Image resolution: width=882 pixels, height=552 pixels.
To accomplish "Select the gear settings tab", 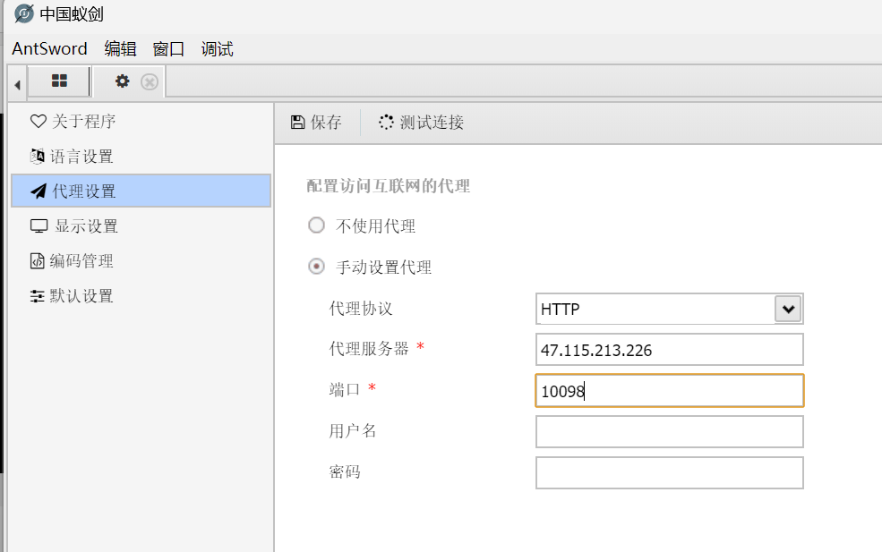I will coord(122,81).
